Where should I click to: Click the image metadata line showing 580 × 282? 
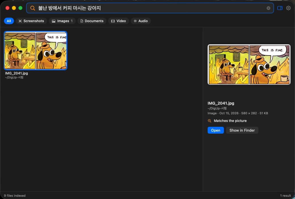[x=238, y=113]
